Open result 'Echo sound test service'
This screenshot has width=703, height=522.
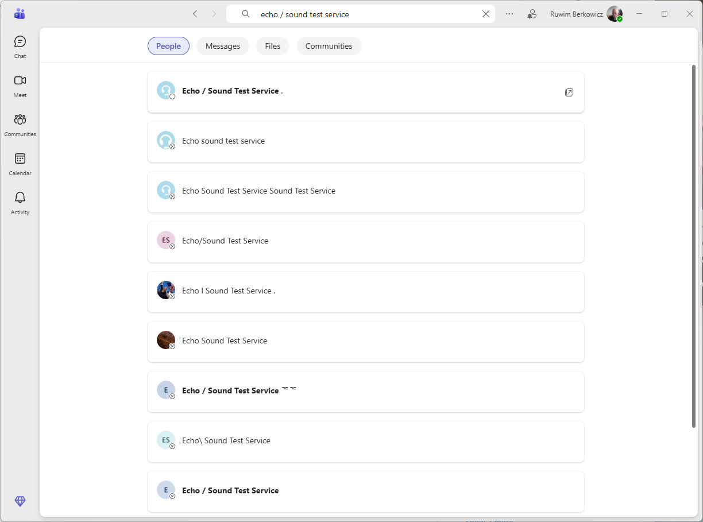click(x=366, y=142)
